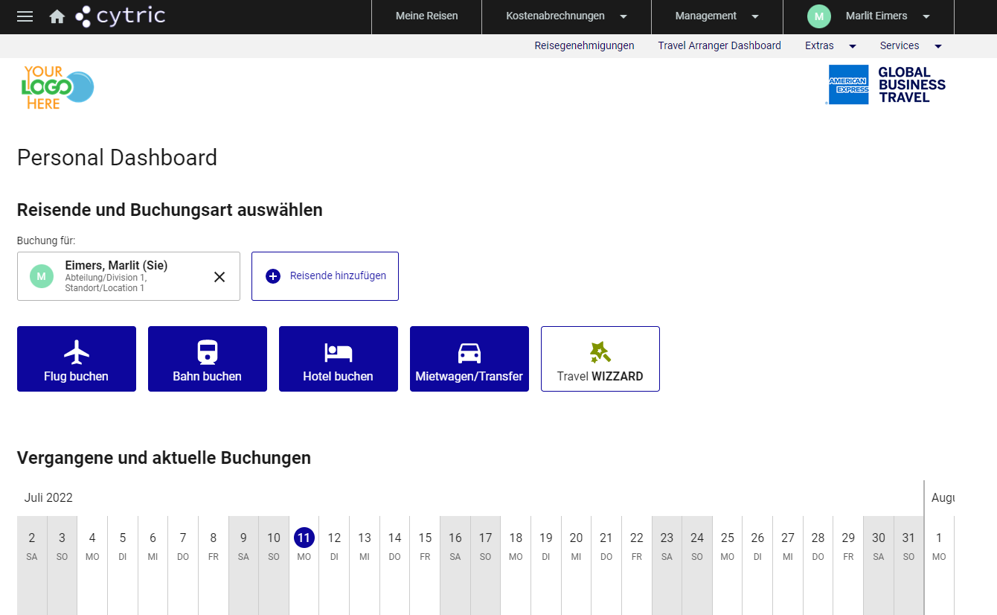997x615 pixels.
Task: Click the Buchung für: label
Action: pos(46,240)
